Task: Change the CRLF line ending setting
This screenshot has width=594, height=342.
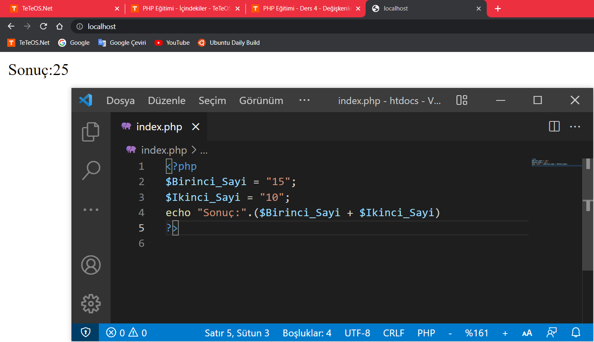Action: coord(393,333)
